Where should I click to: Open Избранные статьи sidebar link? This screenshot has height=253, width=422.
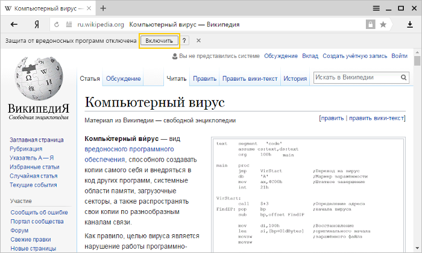(x=34, y=167)
